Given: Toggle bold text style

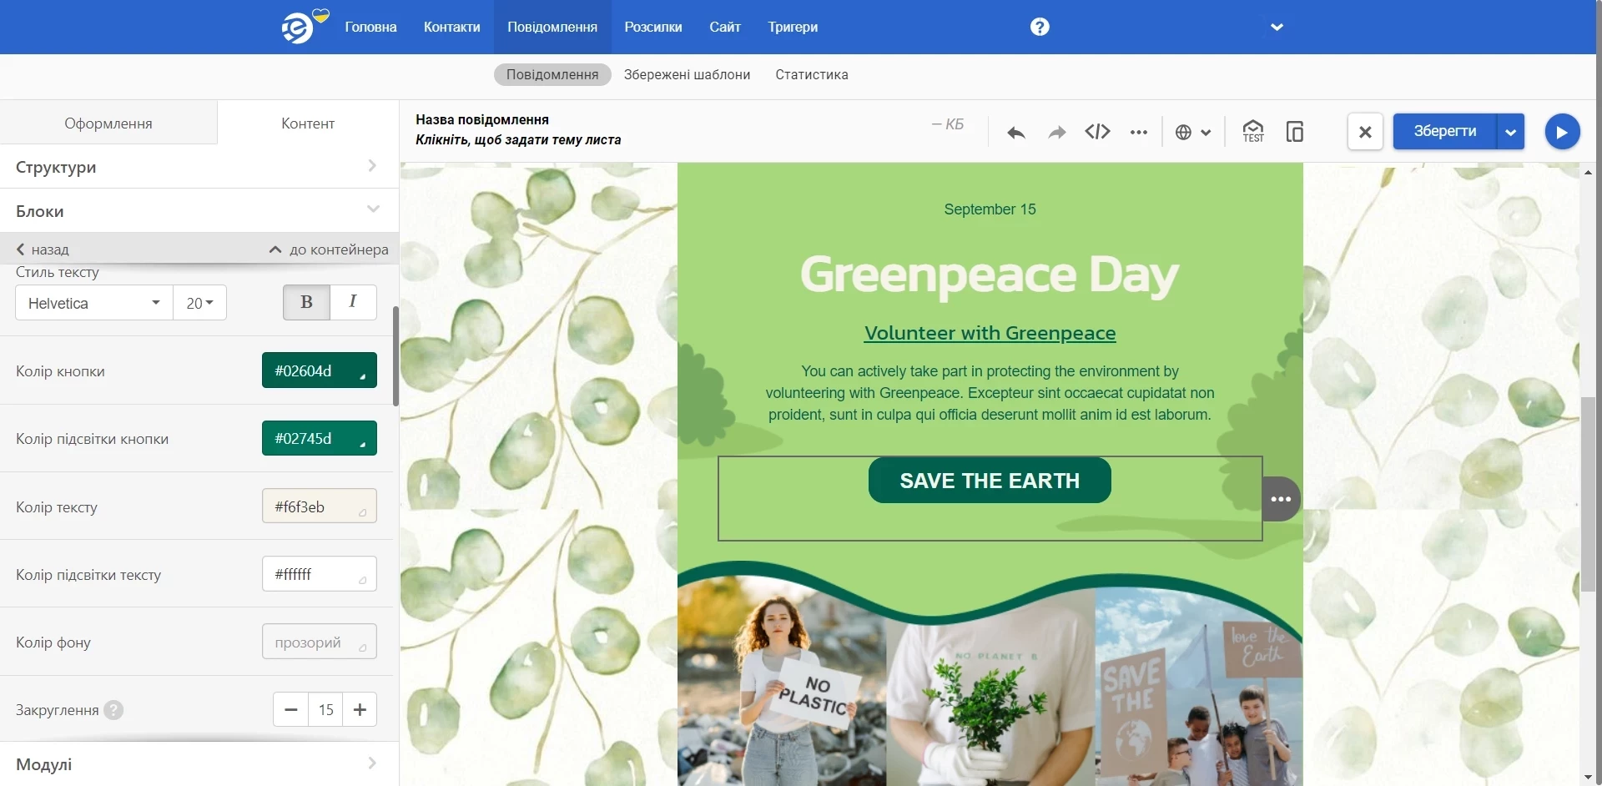Looking at the screenshot, I should (x=306, y=302).
